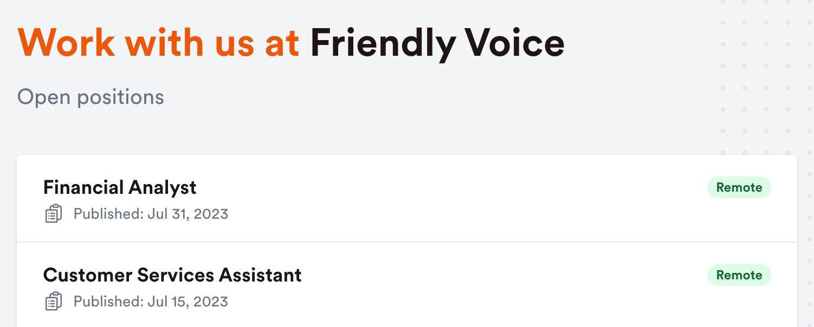The width and height of the screenshot is (814, 327).
Task: Open the Financial Analyst job posting
Action: (120, 187)
